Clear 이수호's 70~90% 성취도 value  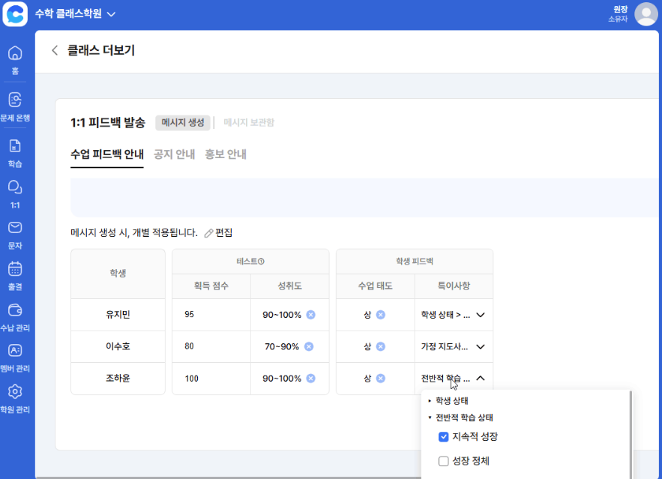click(309, 346)
